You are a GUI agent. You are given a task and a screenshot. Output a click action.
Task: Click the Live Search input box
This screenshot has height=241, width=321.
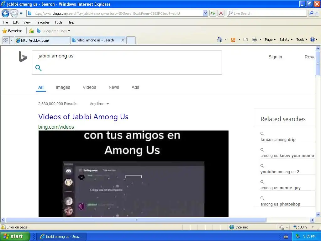pyautogui.click(x=267, y=13)
